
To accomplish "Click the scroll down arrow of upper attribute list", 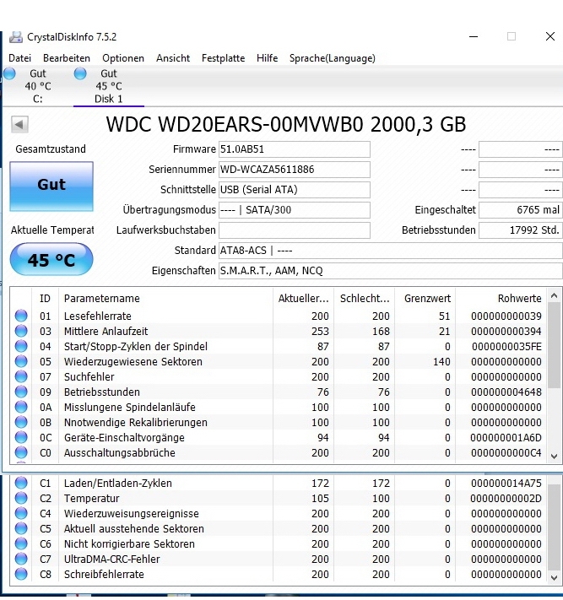I will click(x=554, y=457).
